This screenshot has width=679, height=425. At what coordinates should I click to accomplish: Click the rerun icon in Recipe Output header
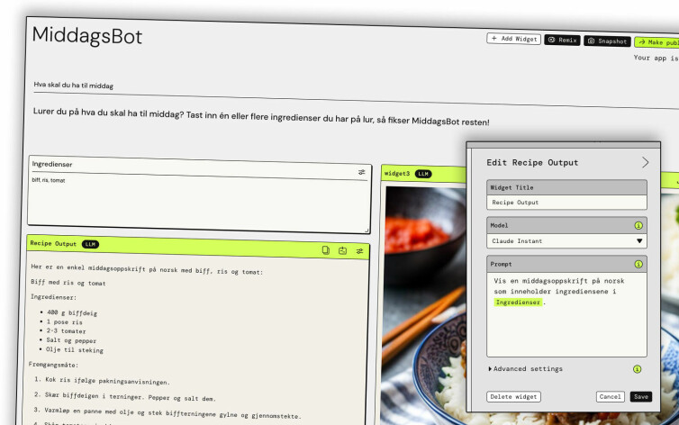tap(342, 250)
